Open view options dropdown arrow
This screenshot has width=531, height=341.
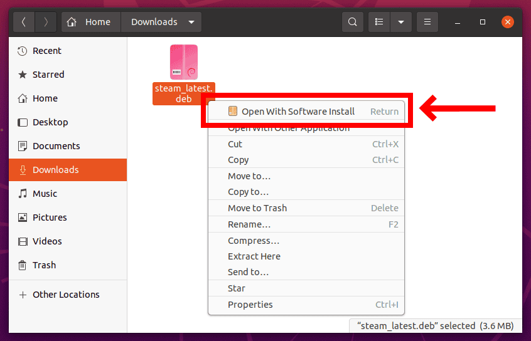(400, 22)
